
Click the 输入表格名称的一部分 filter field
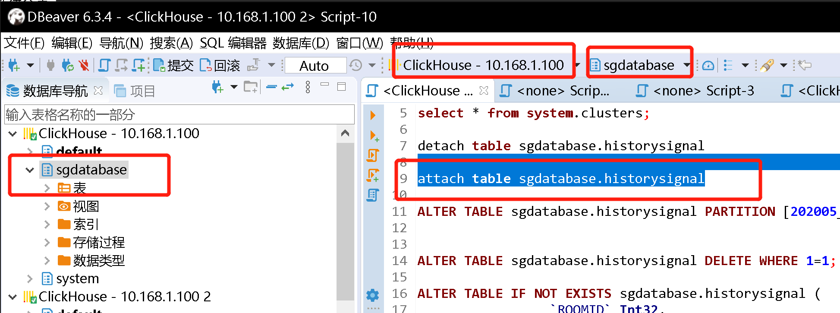179,114
